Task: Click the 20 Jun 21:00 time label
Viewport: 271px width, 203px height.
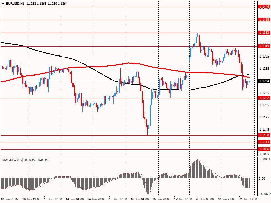Action: pyautogui.click(x=226, y=199)
